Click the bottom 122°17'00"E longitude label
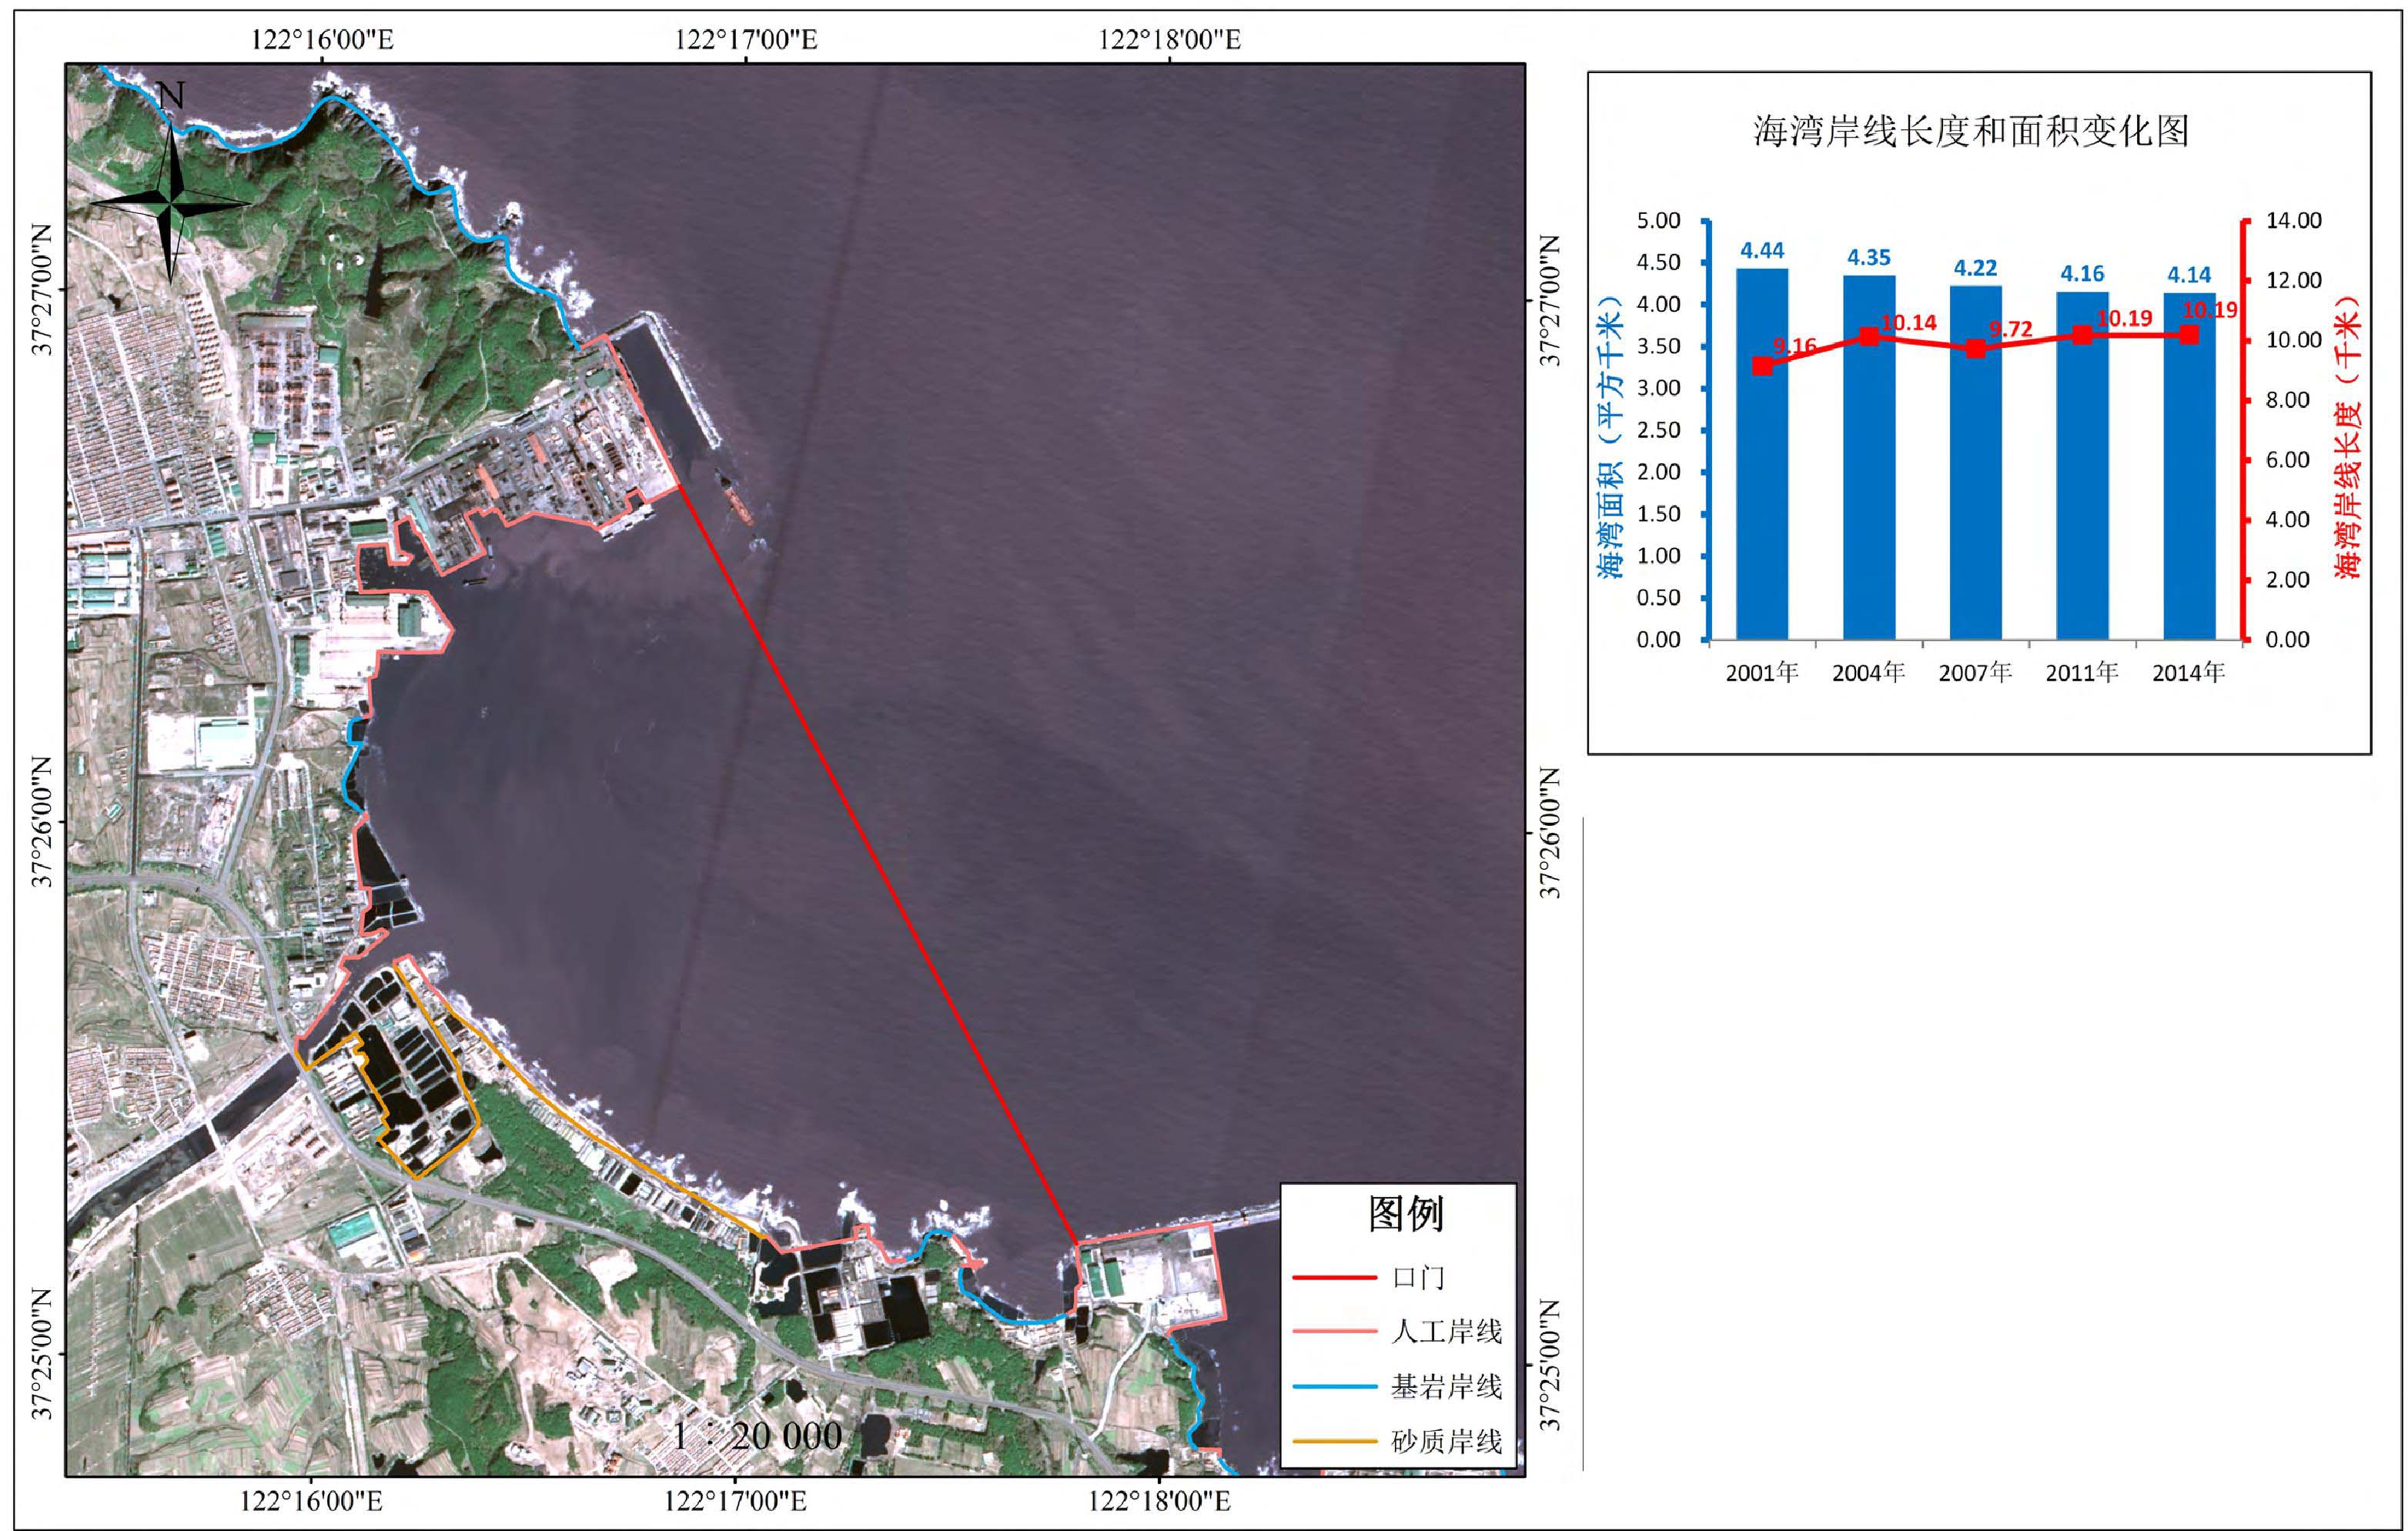The width and height of the screenshot is (2408, 1531). [x=735, y=1501]
